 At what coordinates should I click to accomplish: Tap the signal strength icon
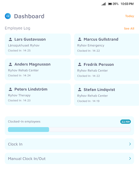[104, 4]
